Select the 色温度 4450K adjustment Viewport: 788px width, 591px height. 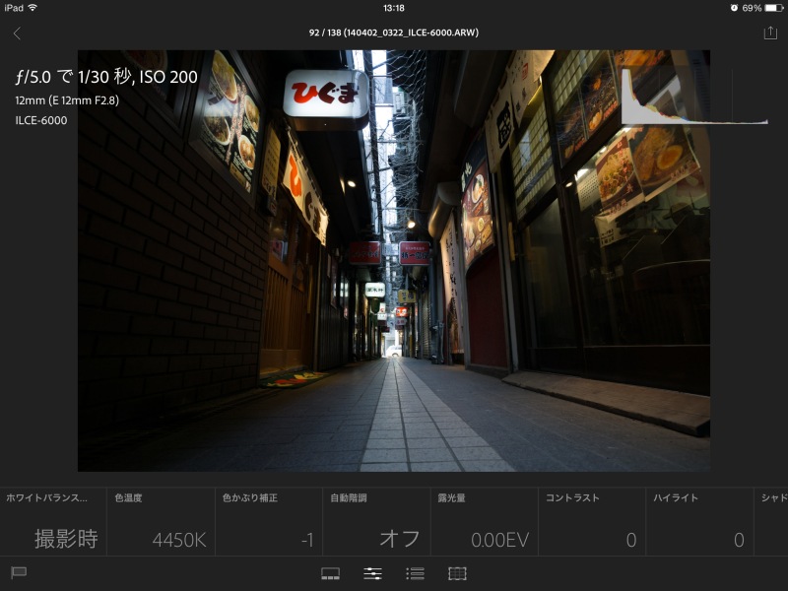point(161,522)
